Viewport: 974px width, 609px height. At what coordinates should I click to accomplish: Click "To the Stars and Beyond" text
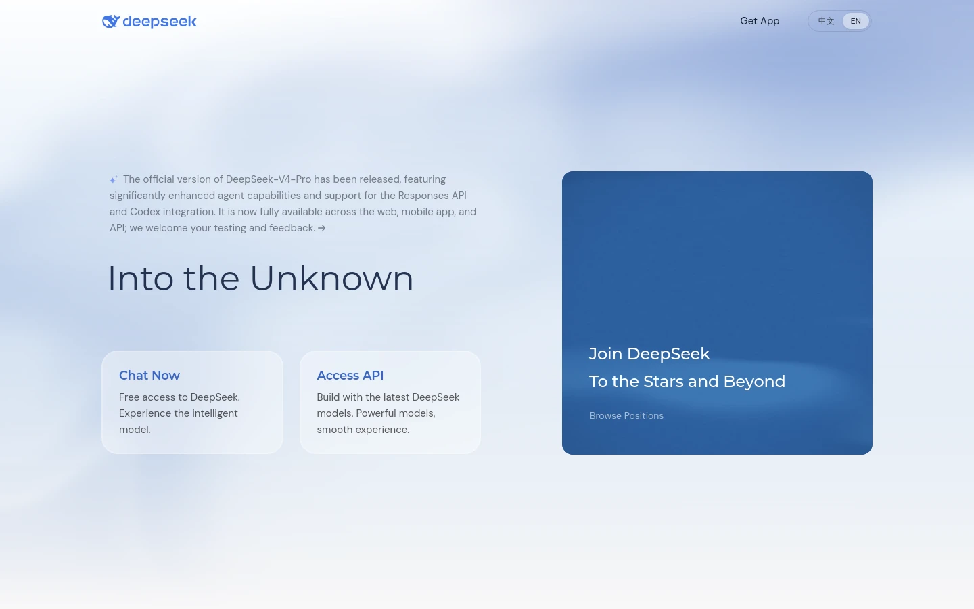coord(687,382)
